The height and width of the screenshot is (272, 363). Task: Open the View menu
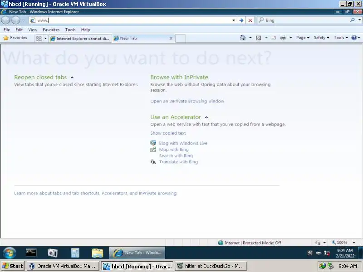coord(33,29)
